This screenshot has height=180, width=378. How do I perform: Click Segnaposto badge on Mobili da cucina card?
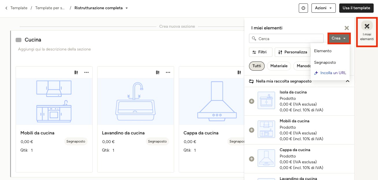(x=76, y=141)
